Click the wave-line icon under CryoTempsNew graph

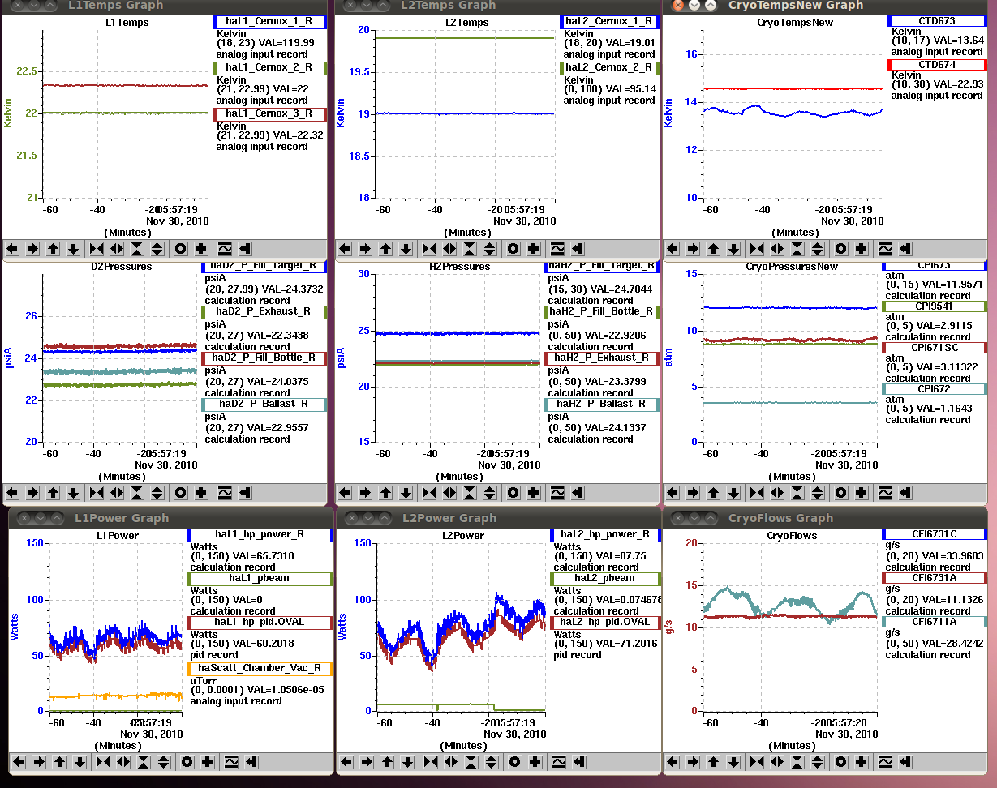(886, 249)
